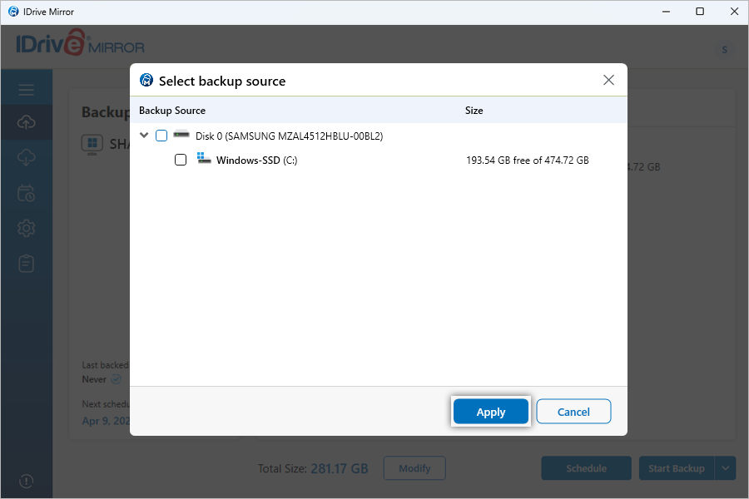The height and width of the screenshot is (499, 749).
Task: Click the user profile avatar S
Action: [725, 50]
